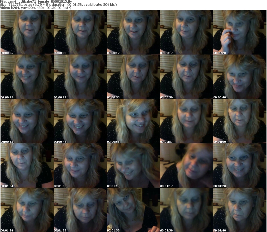The image size is (267, 232).
Task: Open the thumbnail stamped 00:00:12
Action: click(x=133, y=32)
